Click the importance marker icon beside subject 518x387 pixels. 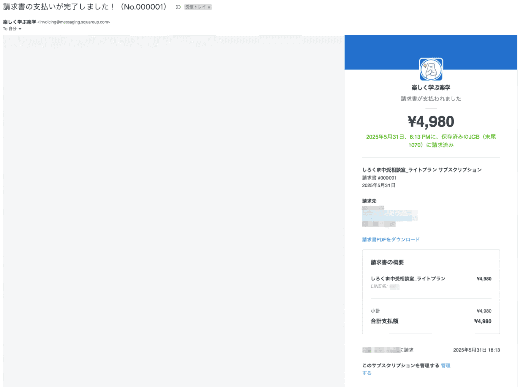pyautogui.click(x=178, y=7)
